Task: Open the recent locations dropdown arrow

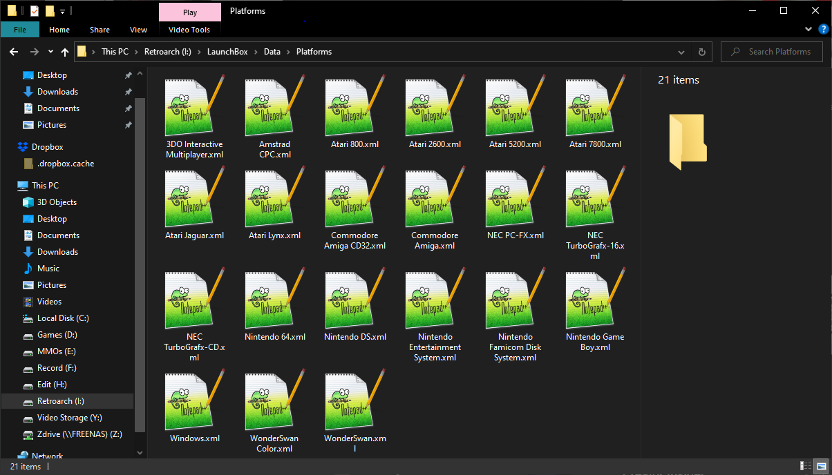Action: [x=50, y=52]
